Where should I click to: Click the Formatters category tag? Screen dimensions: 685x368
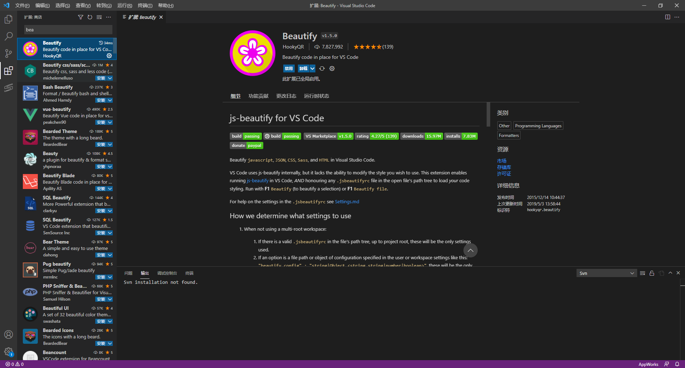coord(509,136)
